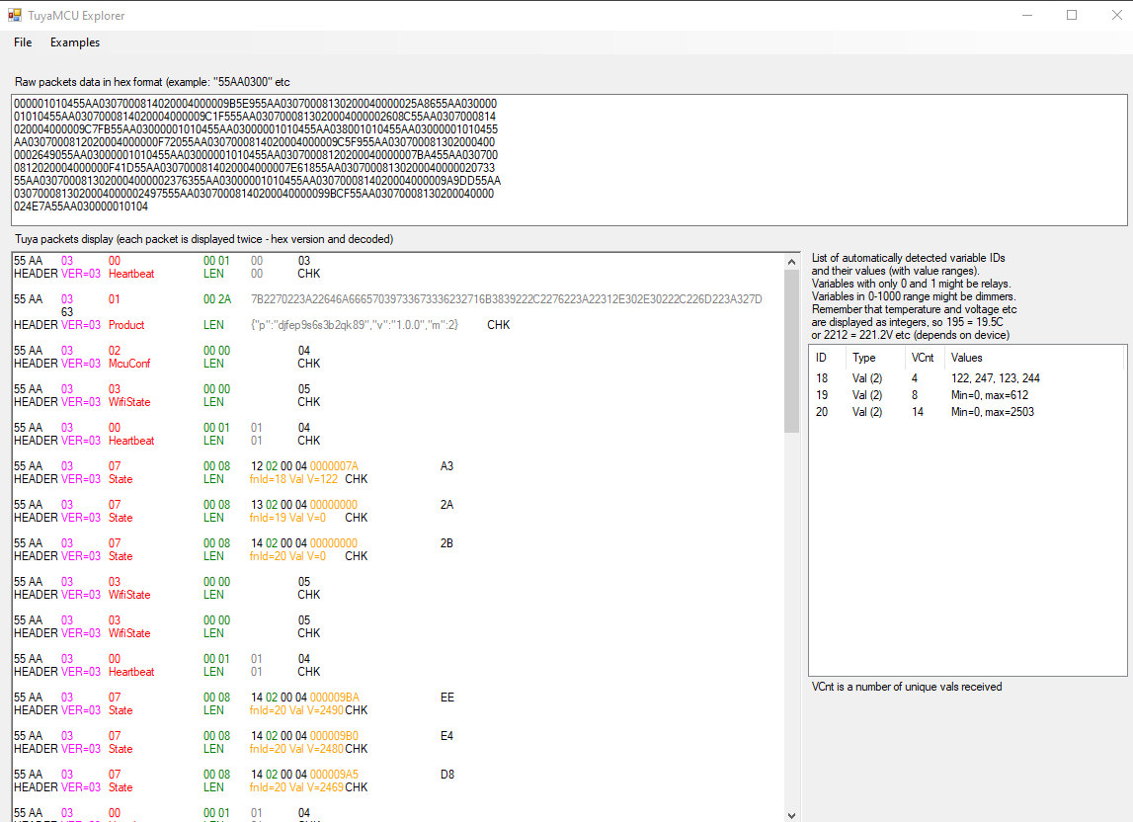This screenshot has height=822, width=1133.
Task: Click the 'Tuya packets display' label
Action: [x=203, y=239]
